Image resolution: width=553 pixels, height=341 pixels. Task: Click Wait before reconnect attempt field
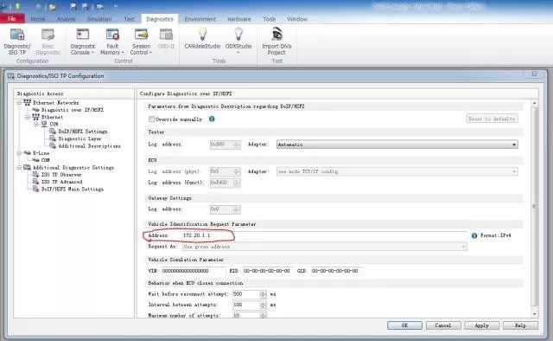(x=246, y=294)
